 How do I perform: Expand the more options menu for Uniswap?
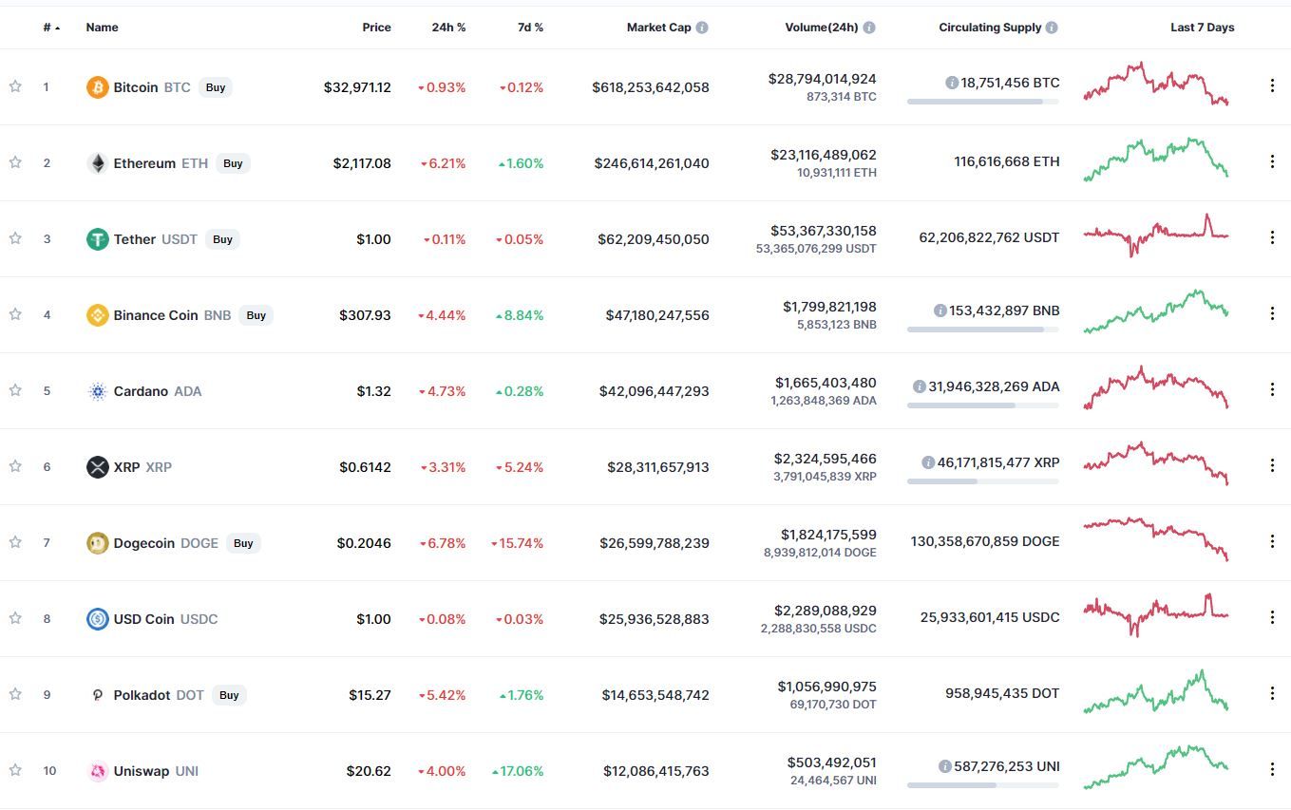coord(1272,769)
